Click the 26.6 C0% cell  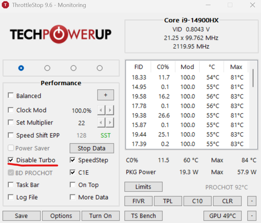click(164, 115)
